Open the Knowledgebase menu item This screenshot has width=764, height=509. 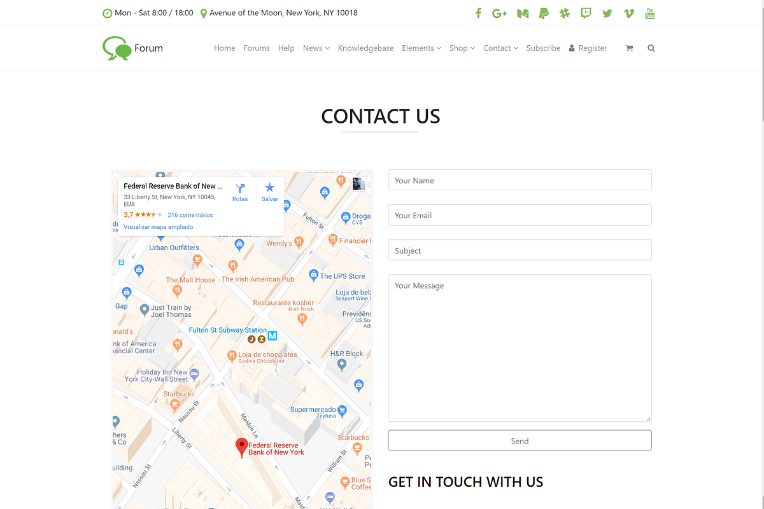pos(365,48)
